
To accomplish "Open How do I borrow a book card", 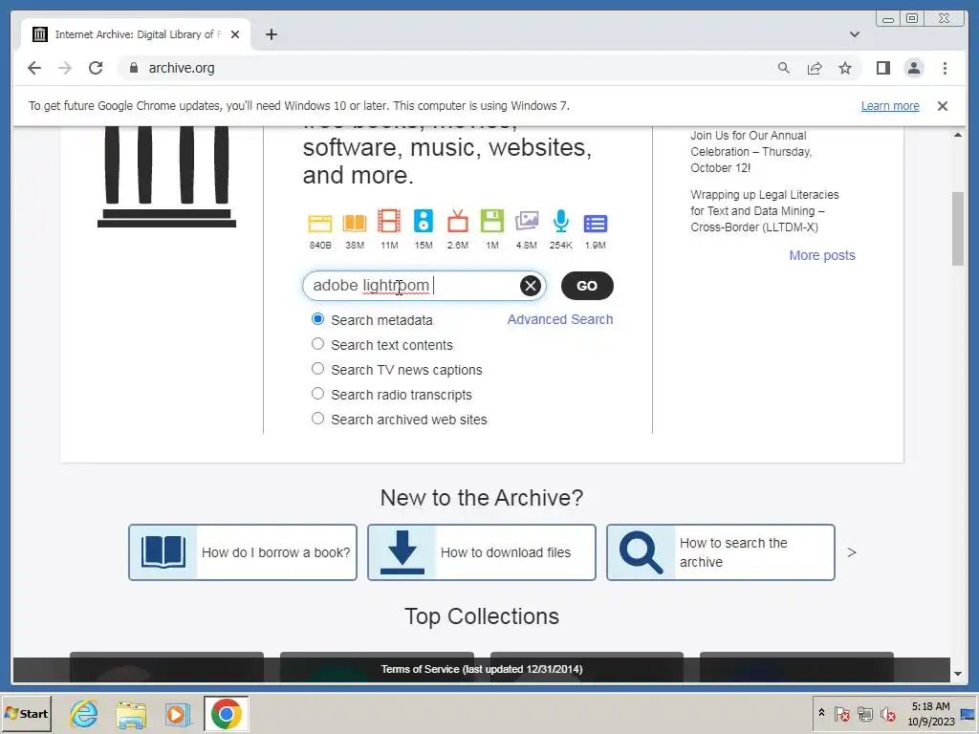I will pyautogui.click(x=243, y=552).
